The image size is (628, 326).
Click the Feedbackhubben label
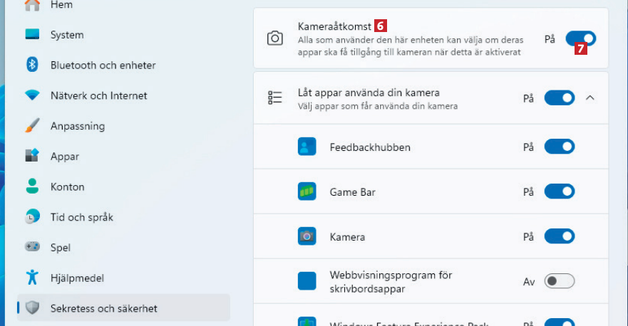[370, 147]
